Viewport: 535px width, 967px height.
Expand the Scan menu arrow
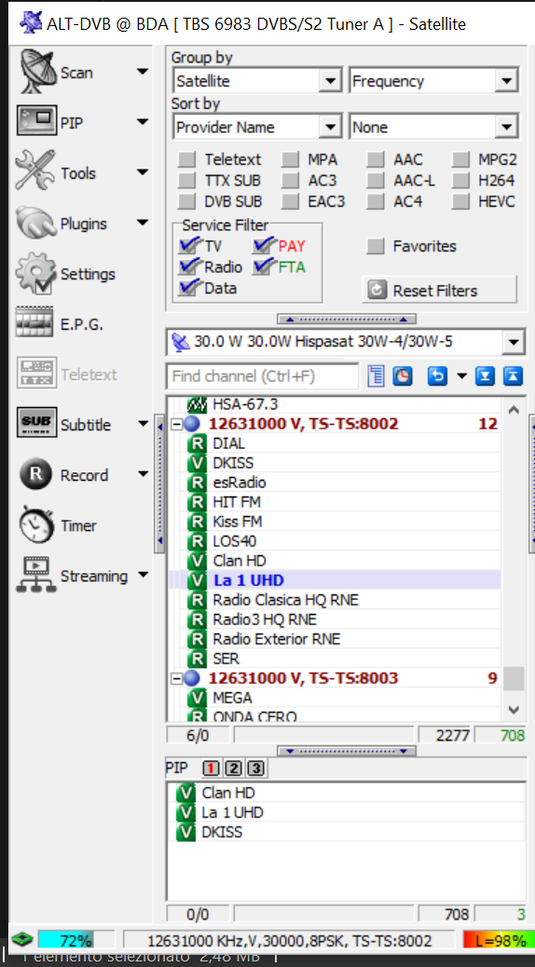143,72
